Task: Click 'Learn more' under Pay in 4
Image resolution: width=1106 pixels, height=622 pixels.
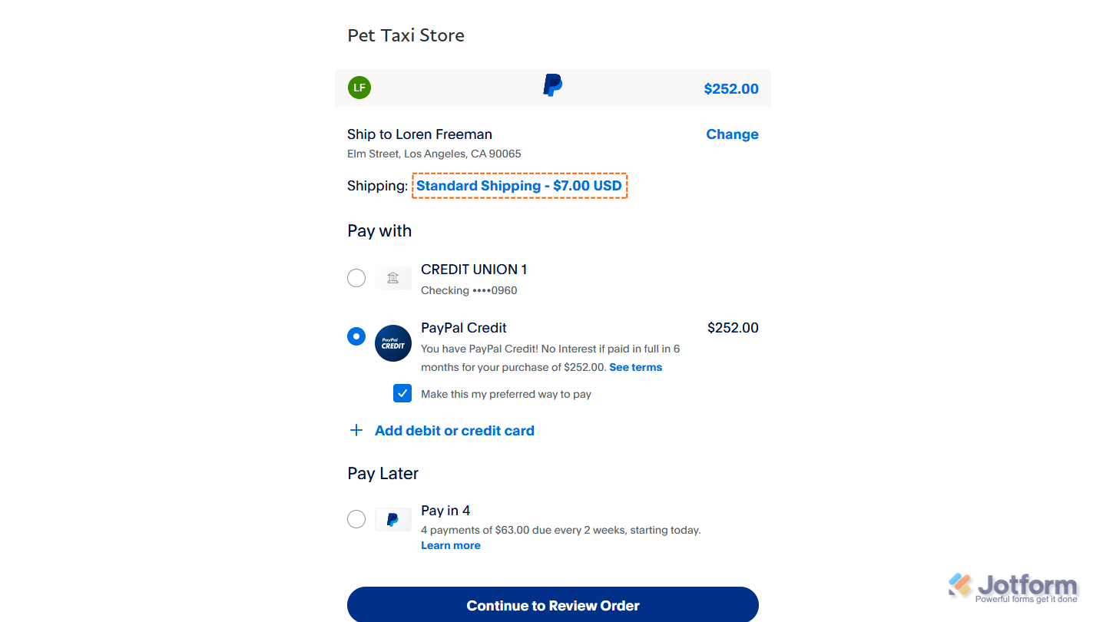Action: tap(450, 544)
